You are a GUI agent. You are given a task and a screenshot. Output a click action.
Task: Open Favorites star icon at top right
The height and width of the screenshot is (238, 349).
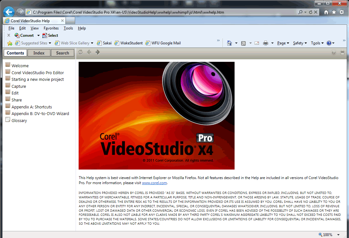click(334, 12)
